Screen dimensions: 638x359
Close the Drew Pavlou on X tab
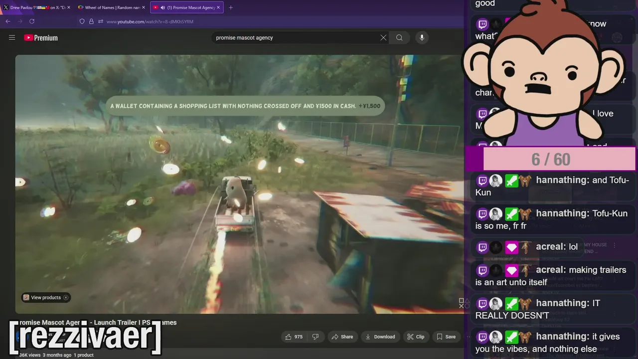[68, 7]
